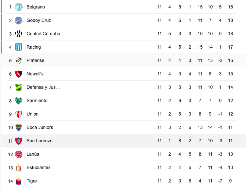Click the Belgrano club crest icon
This screenshot has width=246, height=189.
19,7
